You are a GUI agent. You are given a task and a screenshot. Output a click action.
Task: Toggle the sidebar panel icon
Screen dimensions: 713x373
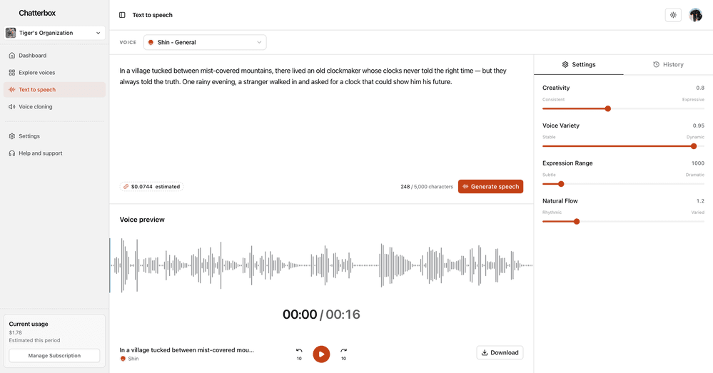tap(122, 15)
